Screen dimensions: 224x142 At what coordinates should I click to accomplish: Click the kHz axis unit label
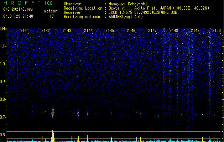click(3, 29)
